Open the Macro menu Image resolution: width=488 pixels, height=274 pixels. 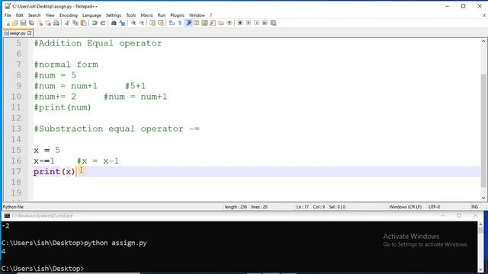point(146,15)
